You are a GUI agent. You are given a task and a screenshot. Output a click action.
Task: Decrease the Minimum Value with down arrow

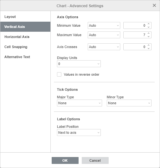148,27
